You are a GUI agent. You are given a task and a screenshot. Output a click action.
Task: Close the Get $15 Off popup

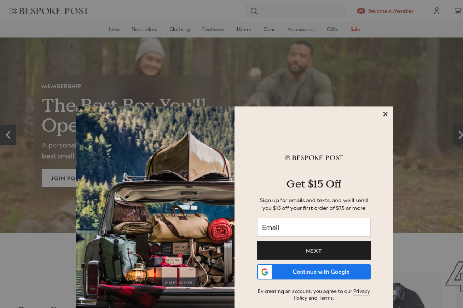click(x=385, y=114)
